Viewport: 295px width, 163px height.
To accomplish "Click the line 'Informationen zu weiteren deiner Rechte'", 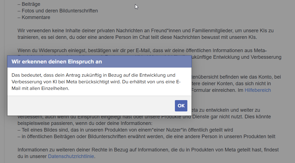I will point(148,150).
